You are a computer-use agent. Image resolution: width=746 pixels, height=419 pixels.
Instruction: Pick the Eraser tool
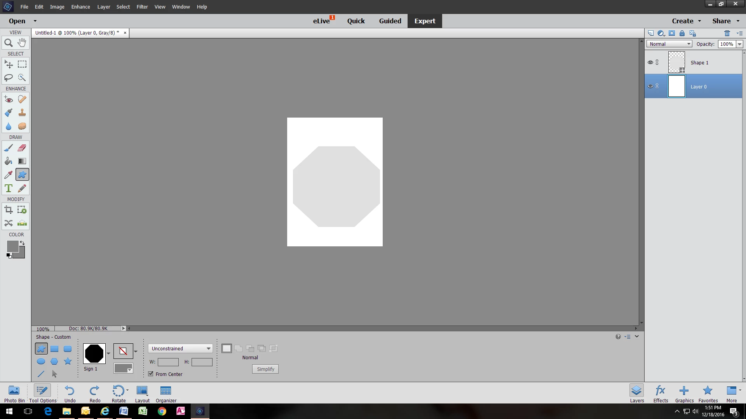22,148
